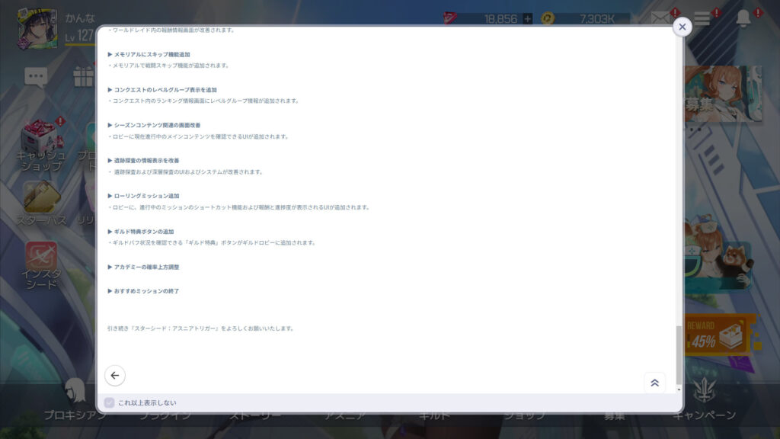Viewport: 780px width, 439px height.
Task: Expand the メモリアルにスキップ機能追加 heading
Action: (x=152, y=55)
